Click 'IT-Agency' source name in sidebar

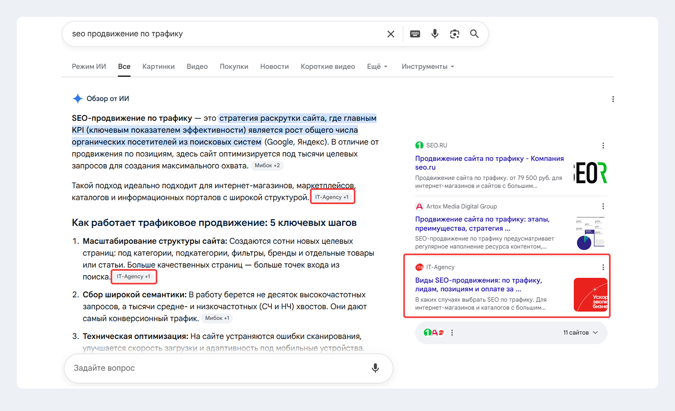tap(440, 267)
